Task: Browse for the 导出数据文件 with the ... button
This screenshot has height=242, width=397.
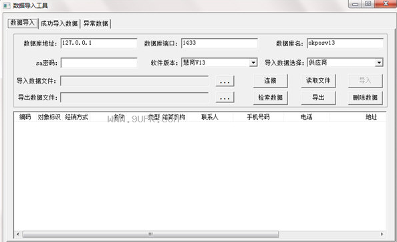Action: point(225,98)
